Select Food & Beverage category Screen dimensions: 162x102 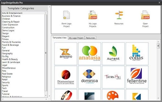[10, 45]
